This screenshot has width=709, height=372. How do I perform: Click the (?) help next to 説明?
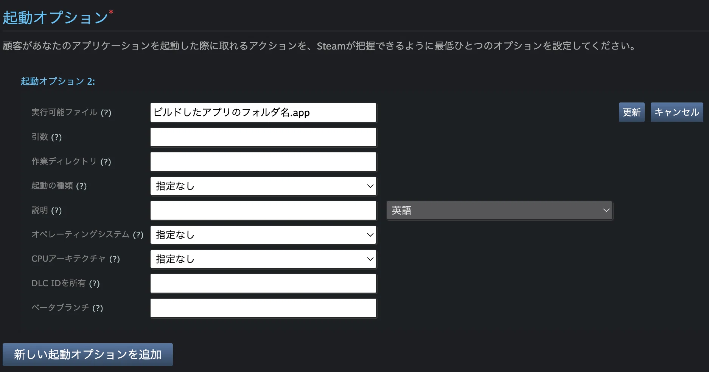click(56, 210)
